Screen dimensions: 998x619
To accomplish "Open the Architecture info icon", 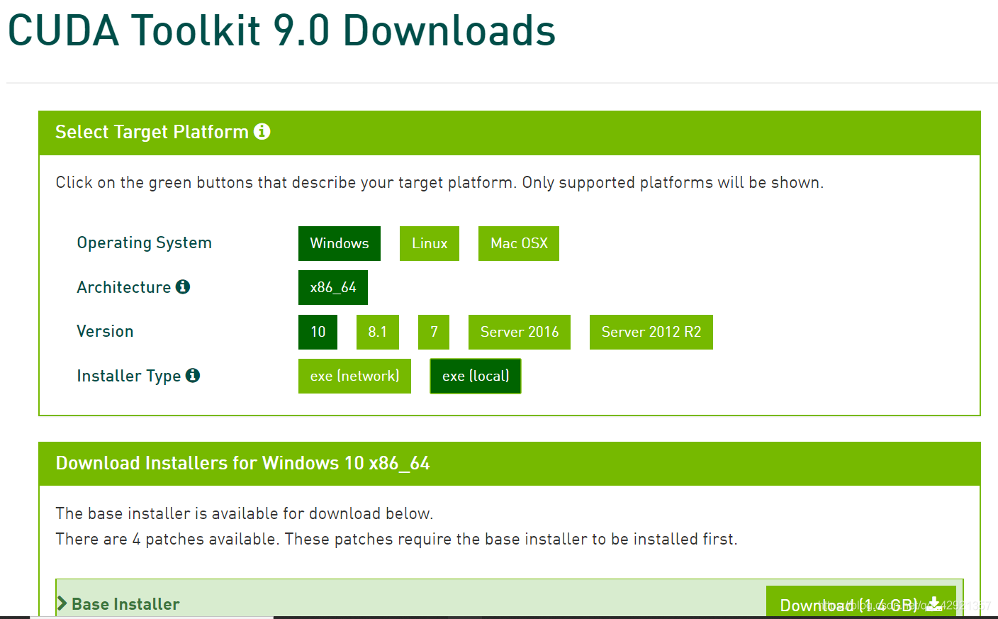I will point(183,286).
